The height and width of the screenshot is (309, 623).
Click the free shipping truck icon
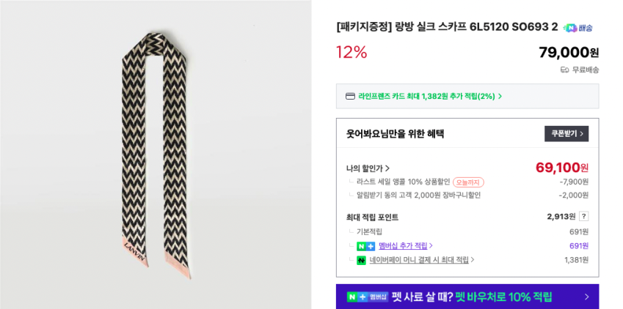(564, 70)
